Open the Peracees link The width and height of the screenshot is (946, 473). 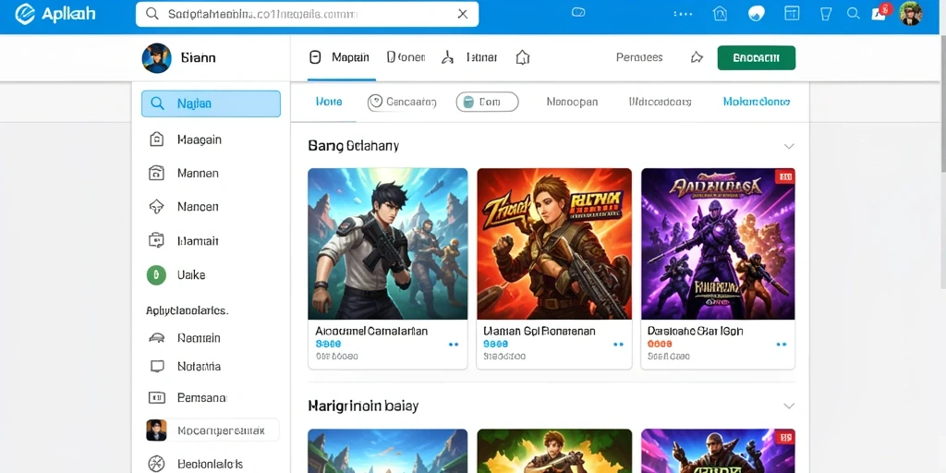[639, 57]
